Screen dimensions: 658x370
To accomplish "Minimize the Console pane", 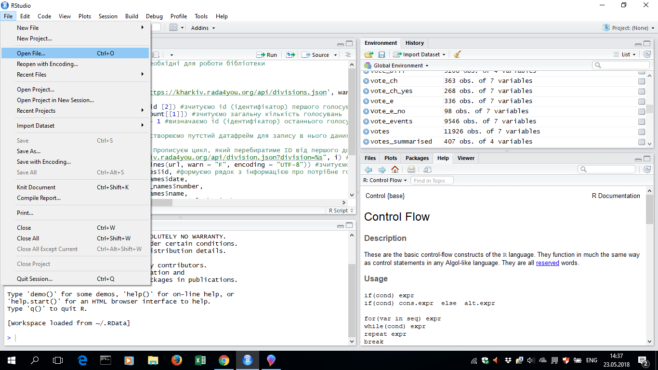I will (x=341, y=225).
